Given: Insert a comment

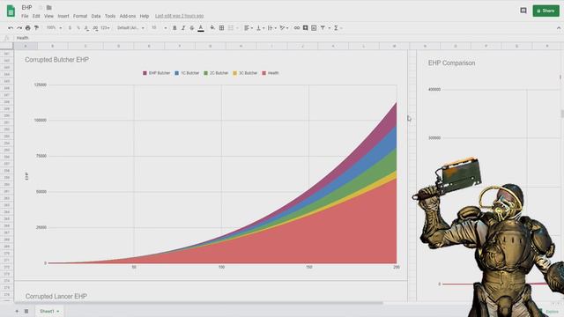Looking at the screenshot, I should 306,27.
